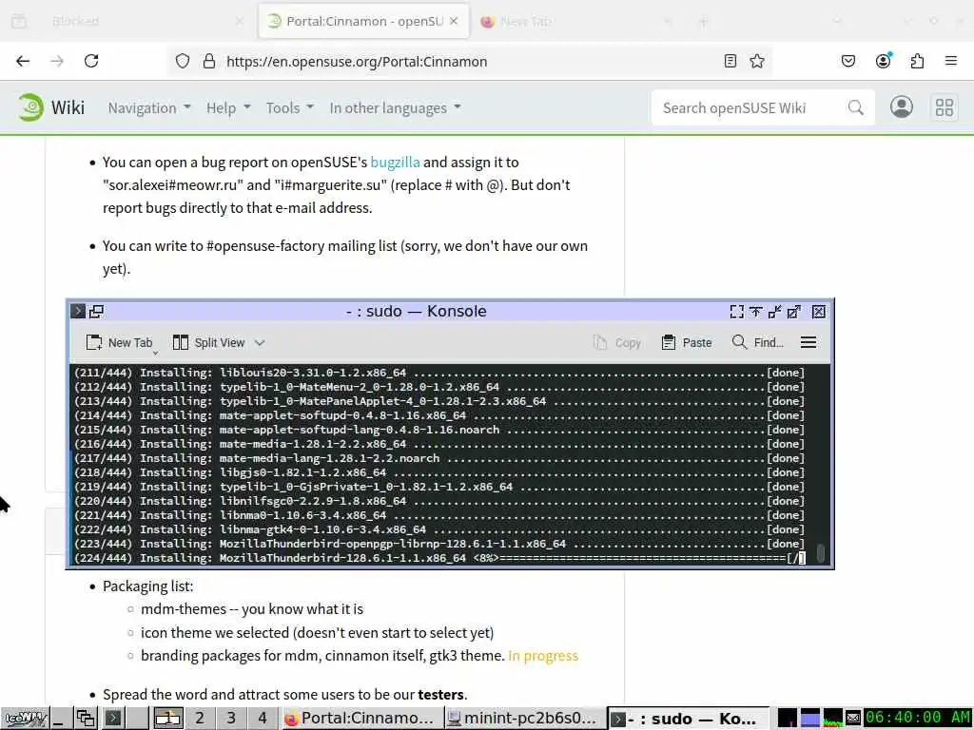Switch to workspace 3 in taskbar
The width and height of the screenshot is (974, 730).
click(x=231, y=719)
